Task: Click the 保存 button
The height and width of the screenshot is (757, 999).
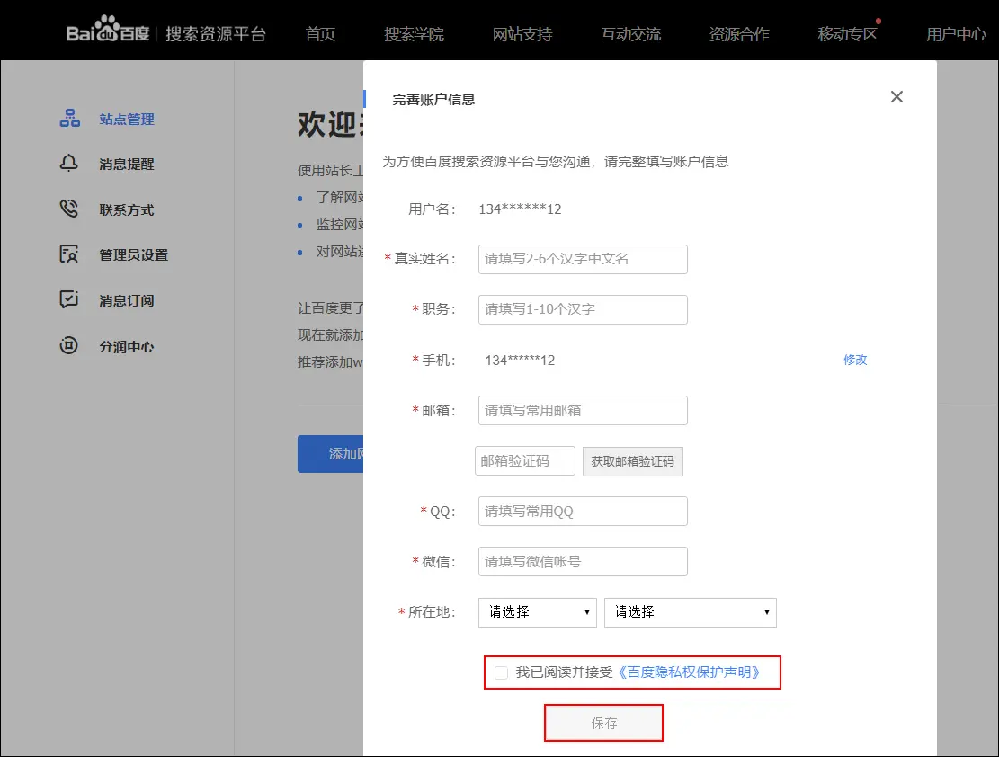Action: tap(604, 723)
